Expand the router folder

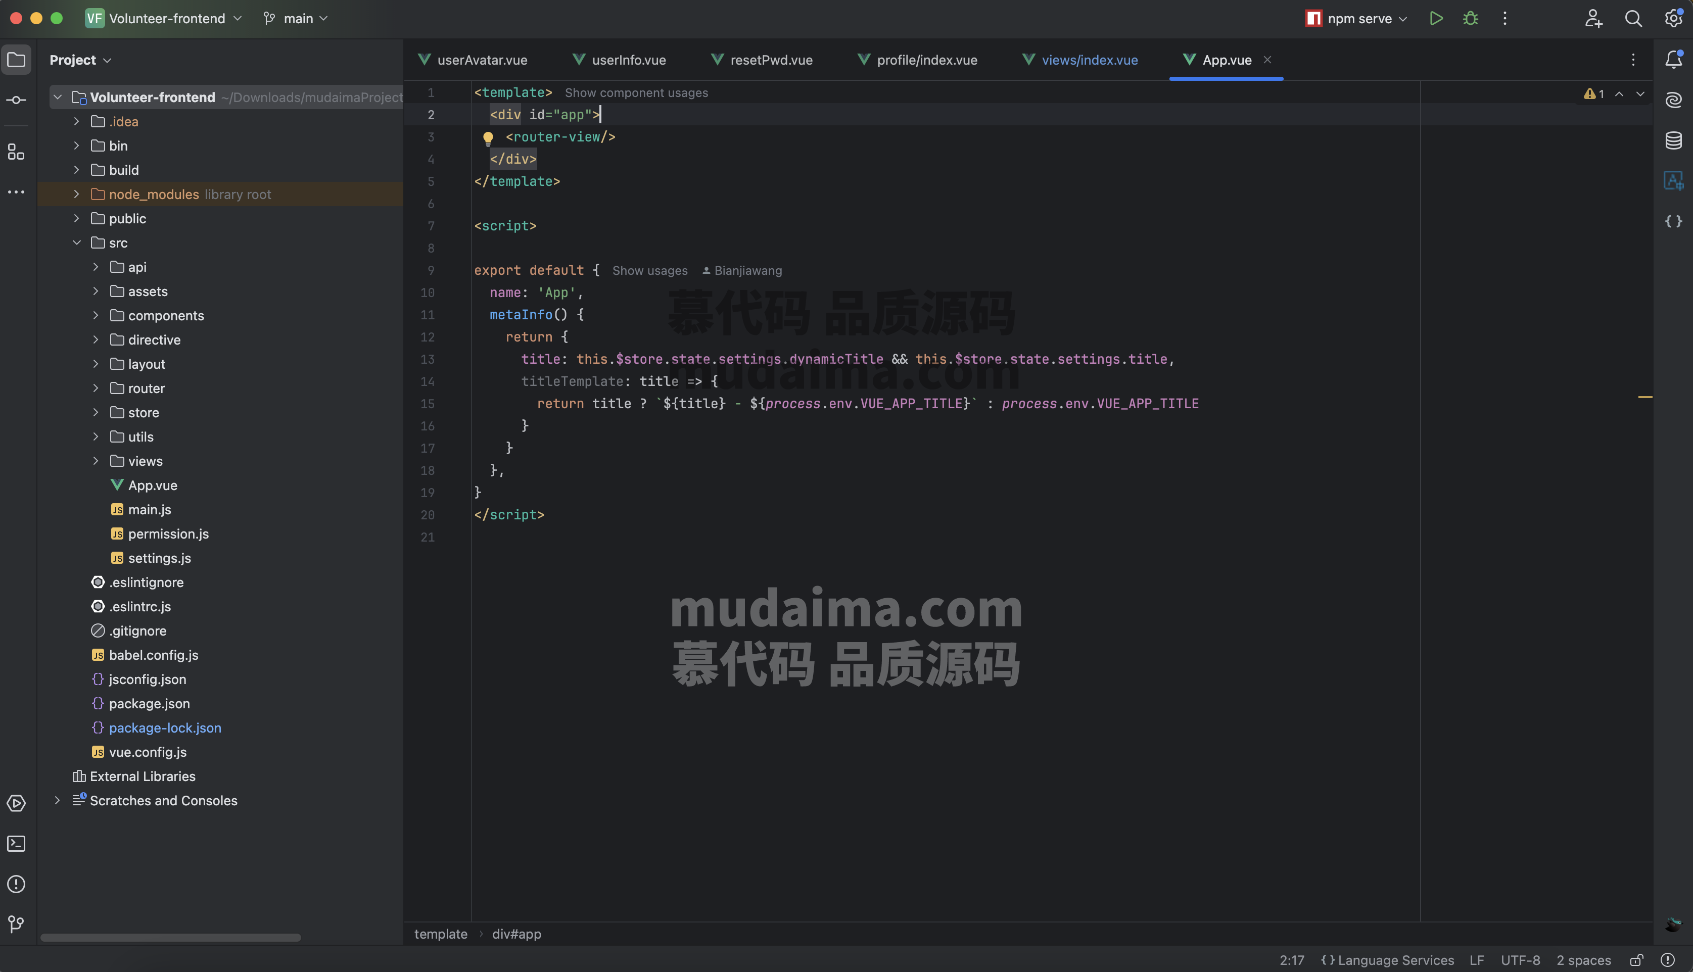[96, 388]
